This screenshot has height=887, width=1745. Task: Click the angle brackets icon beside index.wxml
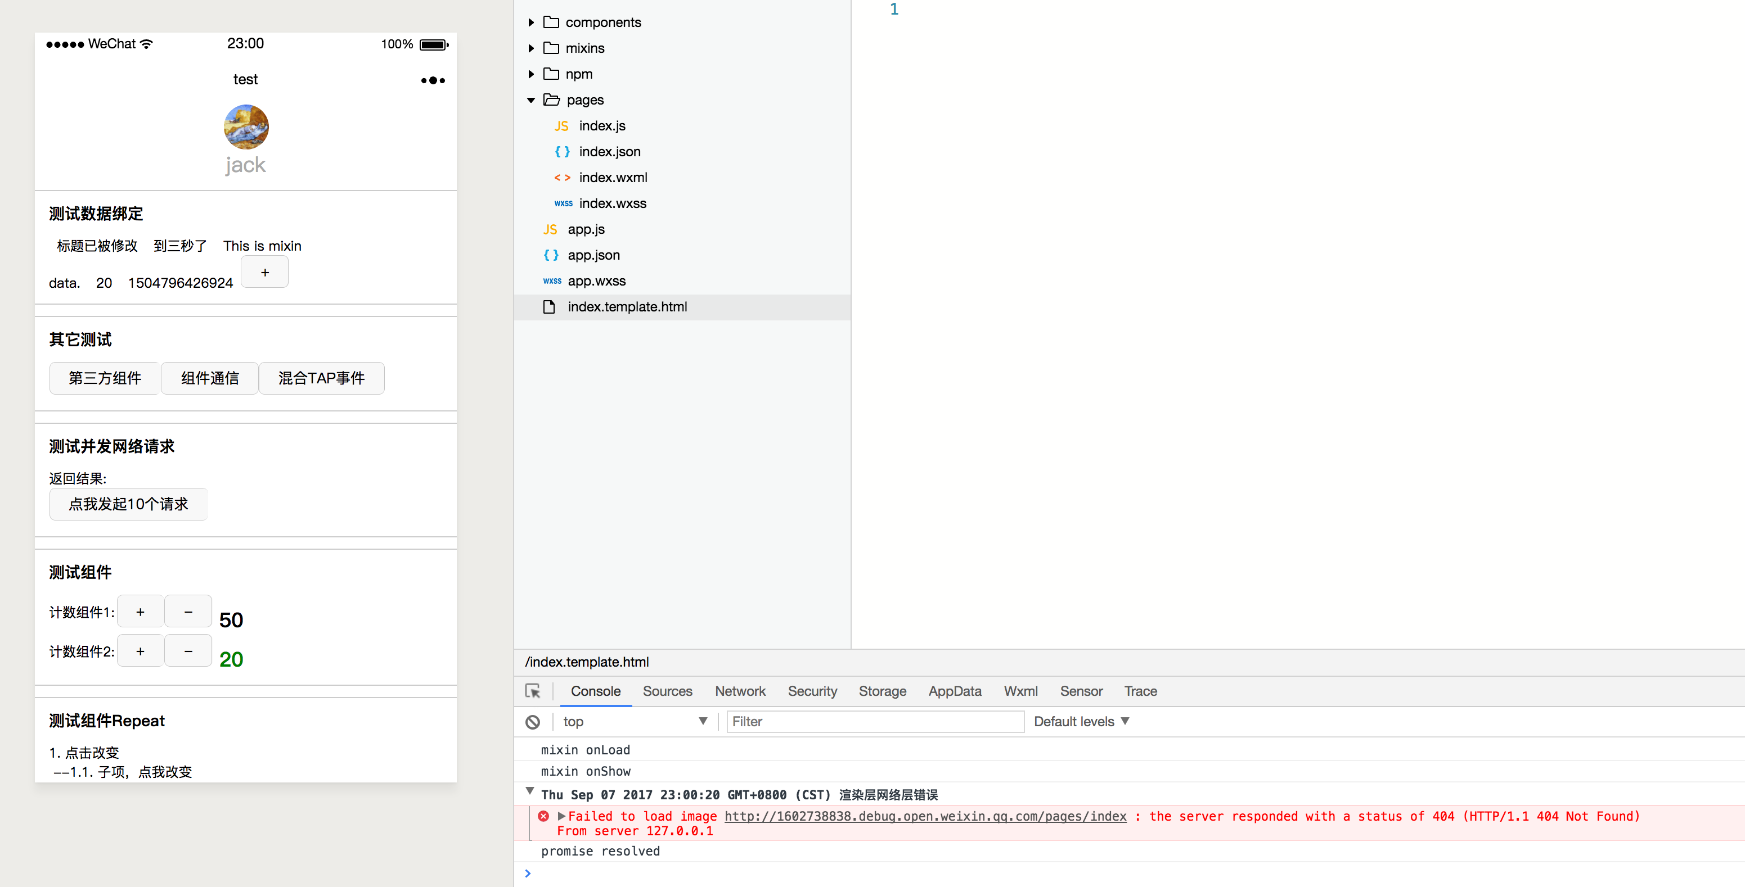[x=561, y=178]
